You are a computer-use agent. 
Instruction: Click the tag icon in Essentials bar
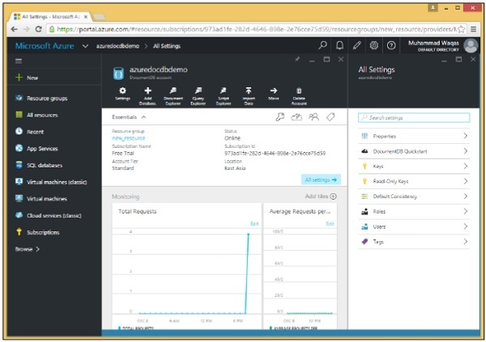330,117
